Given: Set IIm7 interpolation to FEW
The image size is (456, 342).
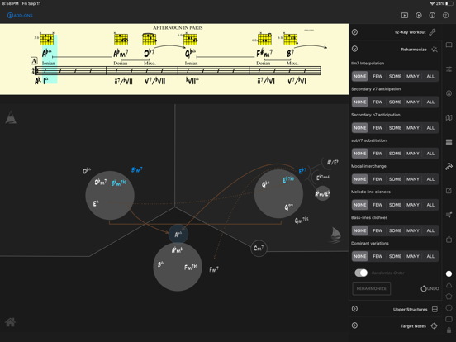Looking at the screenshot, I should (x=378, y=77).
